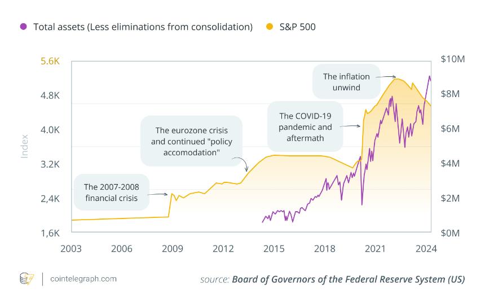This screenshot has height=306, width=485.
Task: Select the COVID-19 pandemic and aftermath annotation
Action: (305, 126)
